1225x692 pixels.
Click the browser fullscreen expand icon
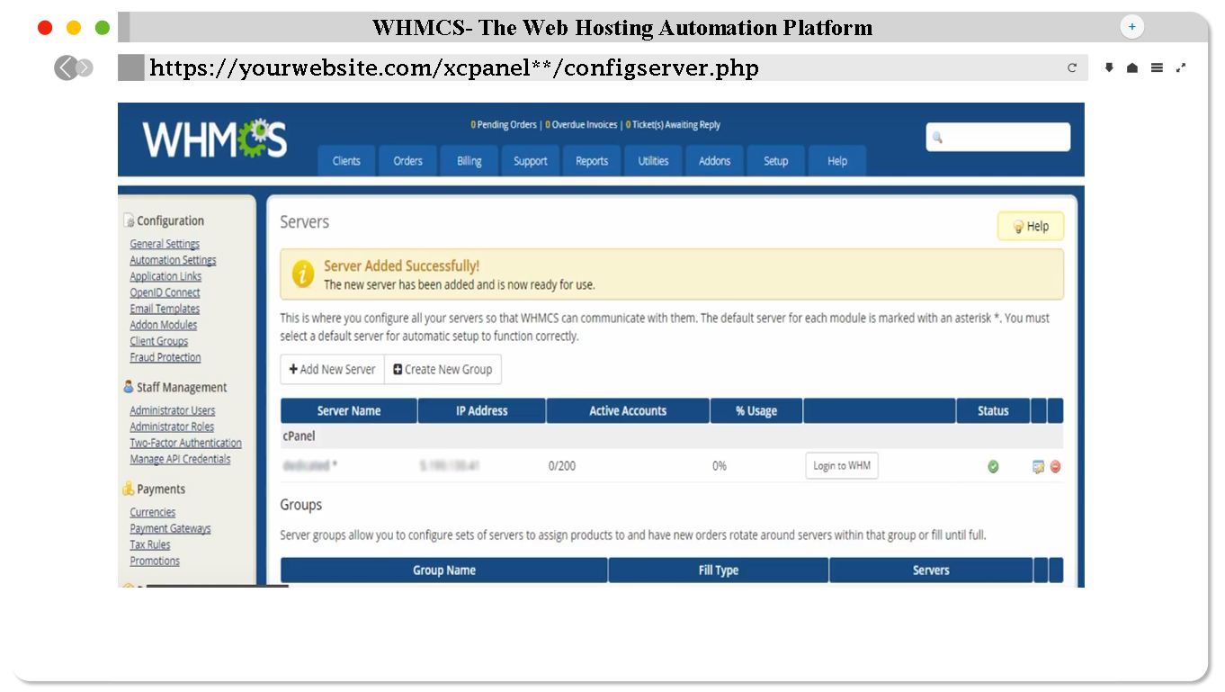[1181, 67]
